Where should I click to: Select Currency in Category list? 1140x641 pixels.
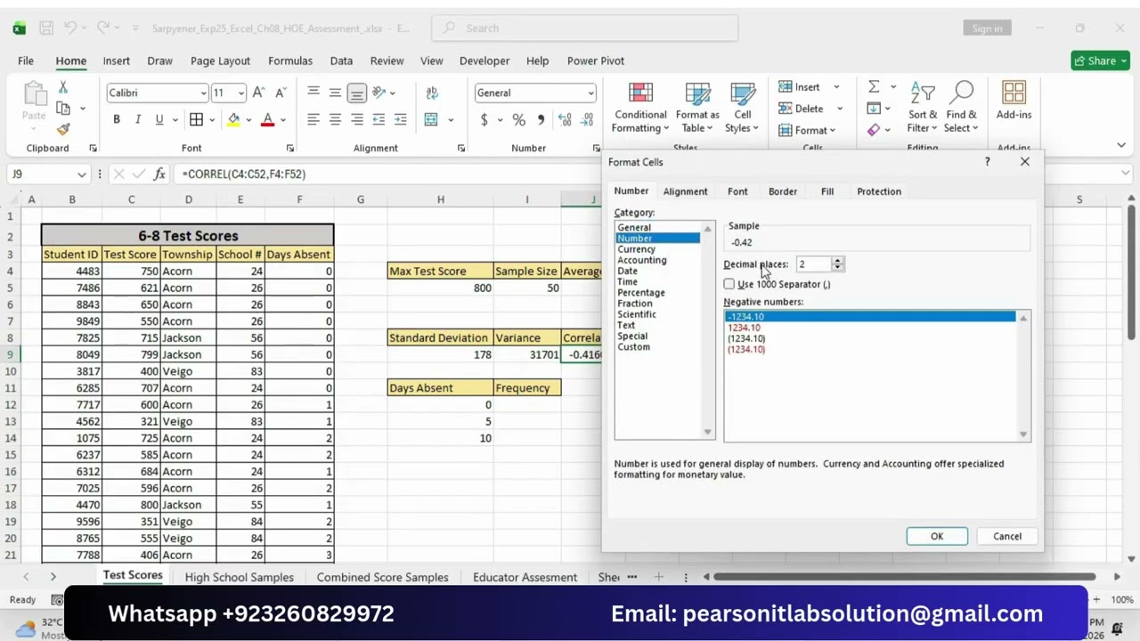point(637,249)
